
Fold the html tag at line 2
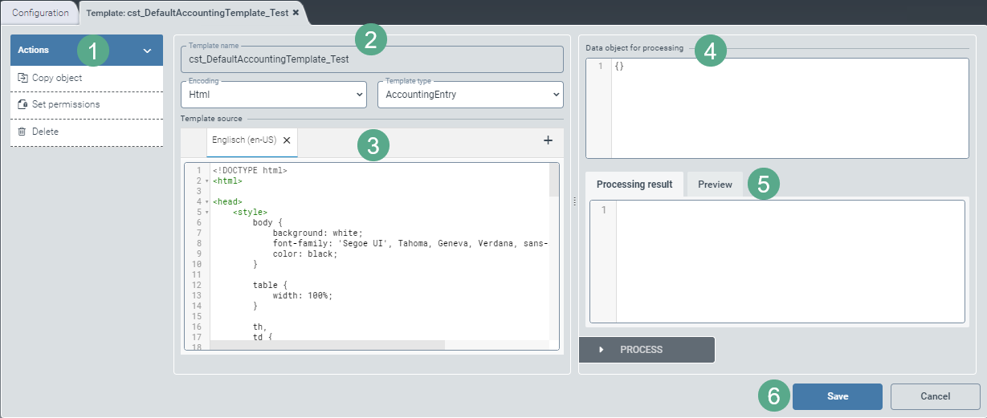point(206,181)
